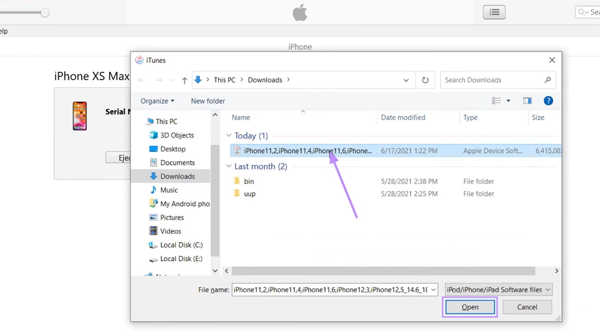Collapse the Last month (2) group
The height and width of the screenshot is (334, 600).
(228, 167)
